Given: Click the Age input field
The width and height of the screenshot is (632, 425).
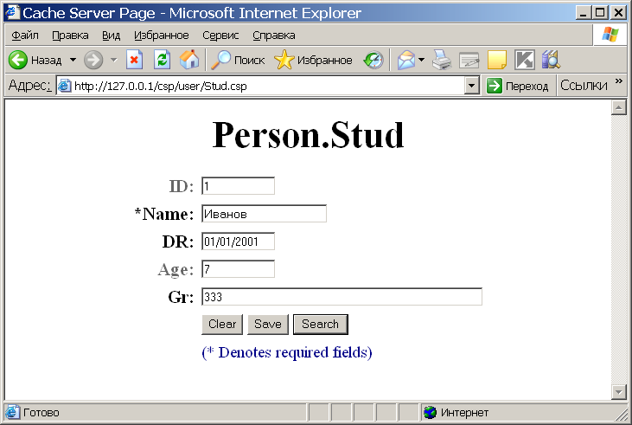Looking at the screenshot, I should pos(239,269).
